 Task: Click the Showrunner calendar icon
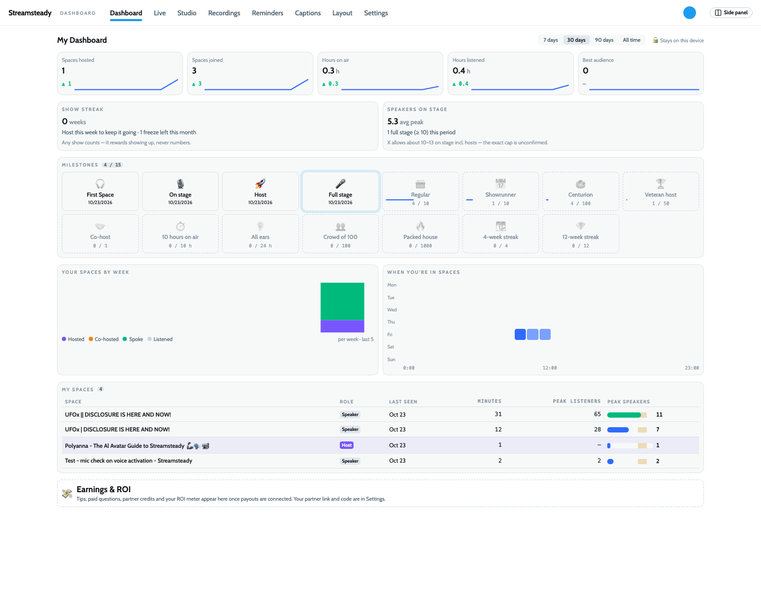(x=500, y=184)
